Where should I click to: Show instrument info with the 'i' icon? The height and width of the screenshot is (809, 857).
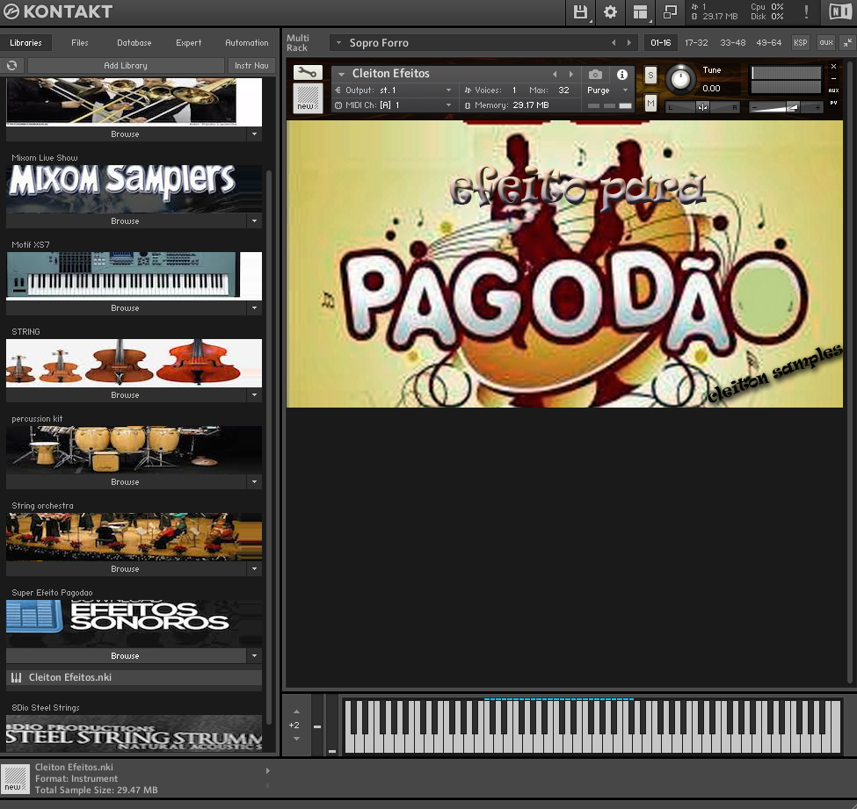[x=622, y=75]
